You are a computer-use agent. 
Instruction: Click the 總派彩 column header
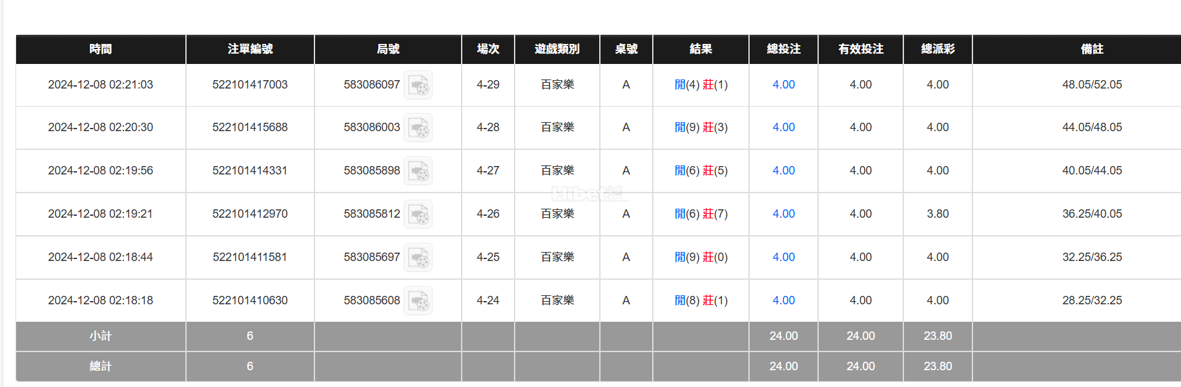(938, 49)
